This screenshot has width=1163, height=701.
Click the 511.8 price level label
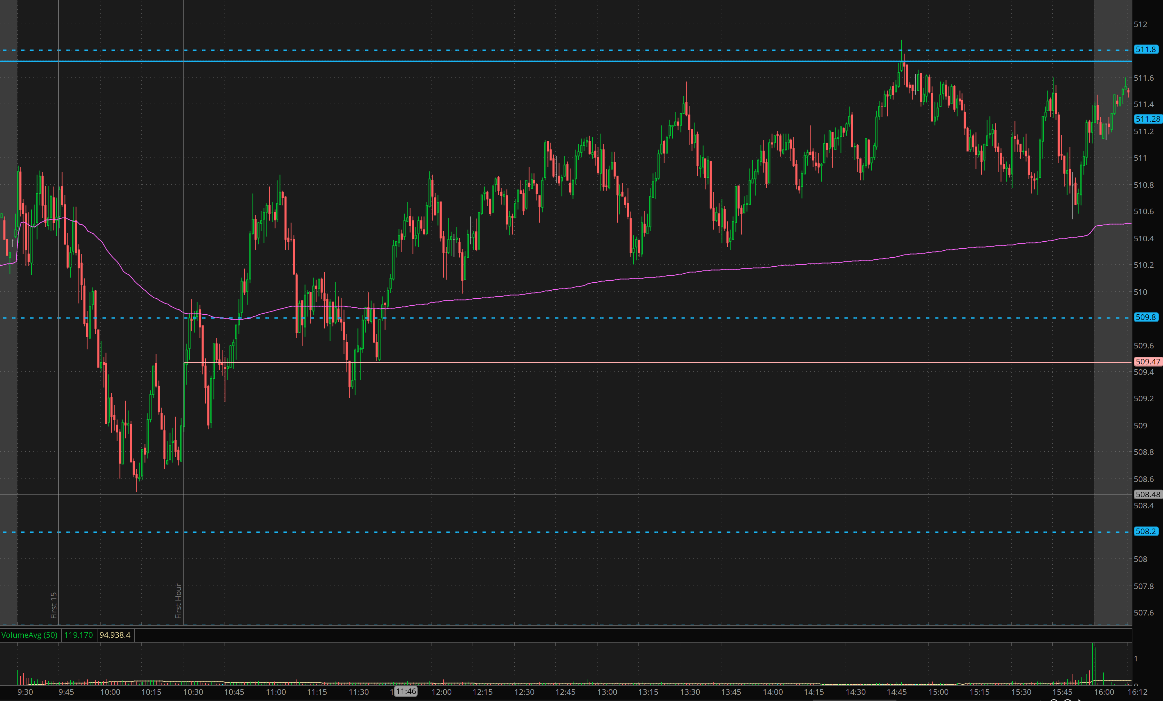coord(1146,49)
